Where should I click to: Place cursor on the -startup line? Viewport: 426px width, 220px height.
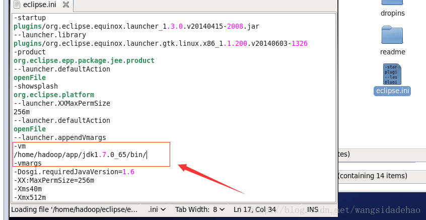[x=30, y=18]
